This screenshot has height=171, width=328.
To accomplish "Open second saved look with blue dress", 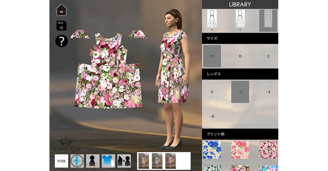I will point(157,161).
